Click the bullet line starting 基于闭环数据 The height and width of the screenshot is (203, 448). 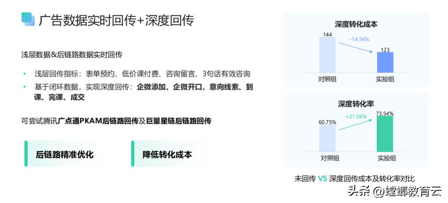coord(144,87)
